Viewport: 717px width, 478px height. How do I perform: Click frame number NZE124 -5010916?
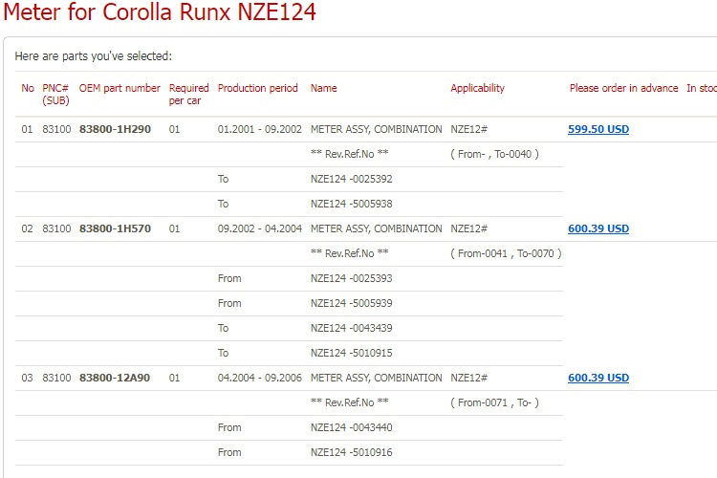(x=351, y=452)
